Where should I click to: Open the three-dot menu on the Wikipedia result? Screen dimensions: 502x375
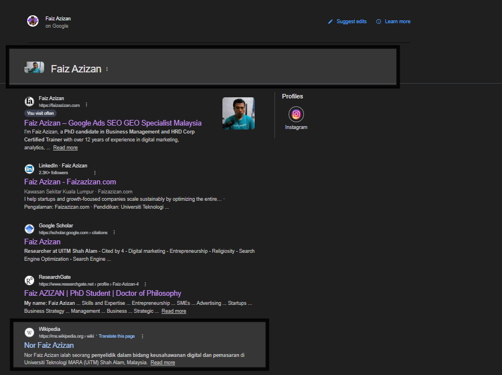[142, 335]
